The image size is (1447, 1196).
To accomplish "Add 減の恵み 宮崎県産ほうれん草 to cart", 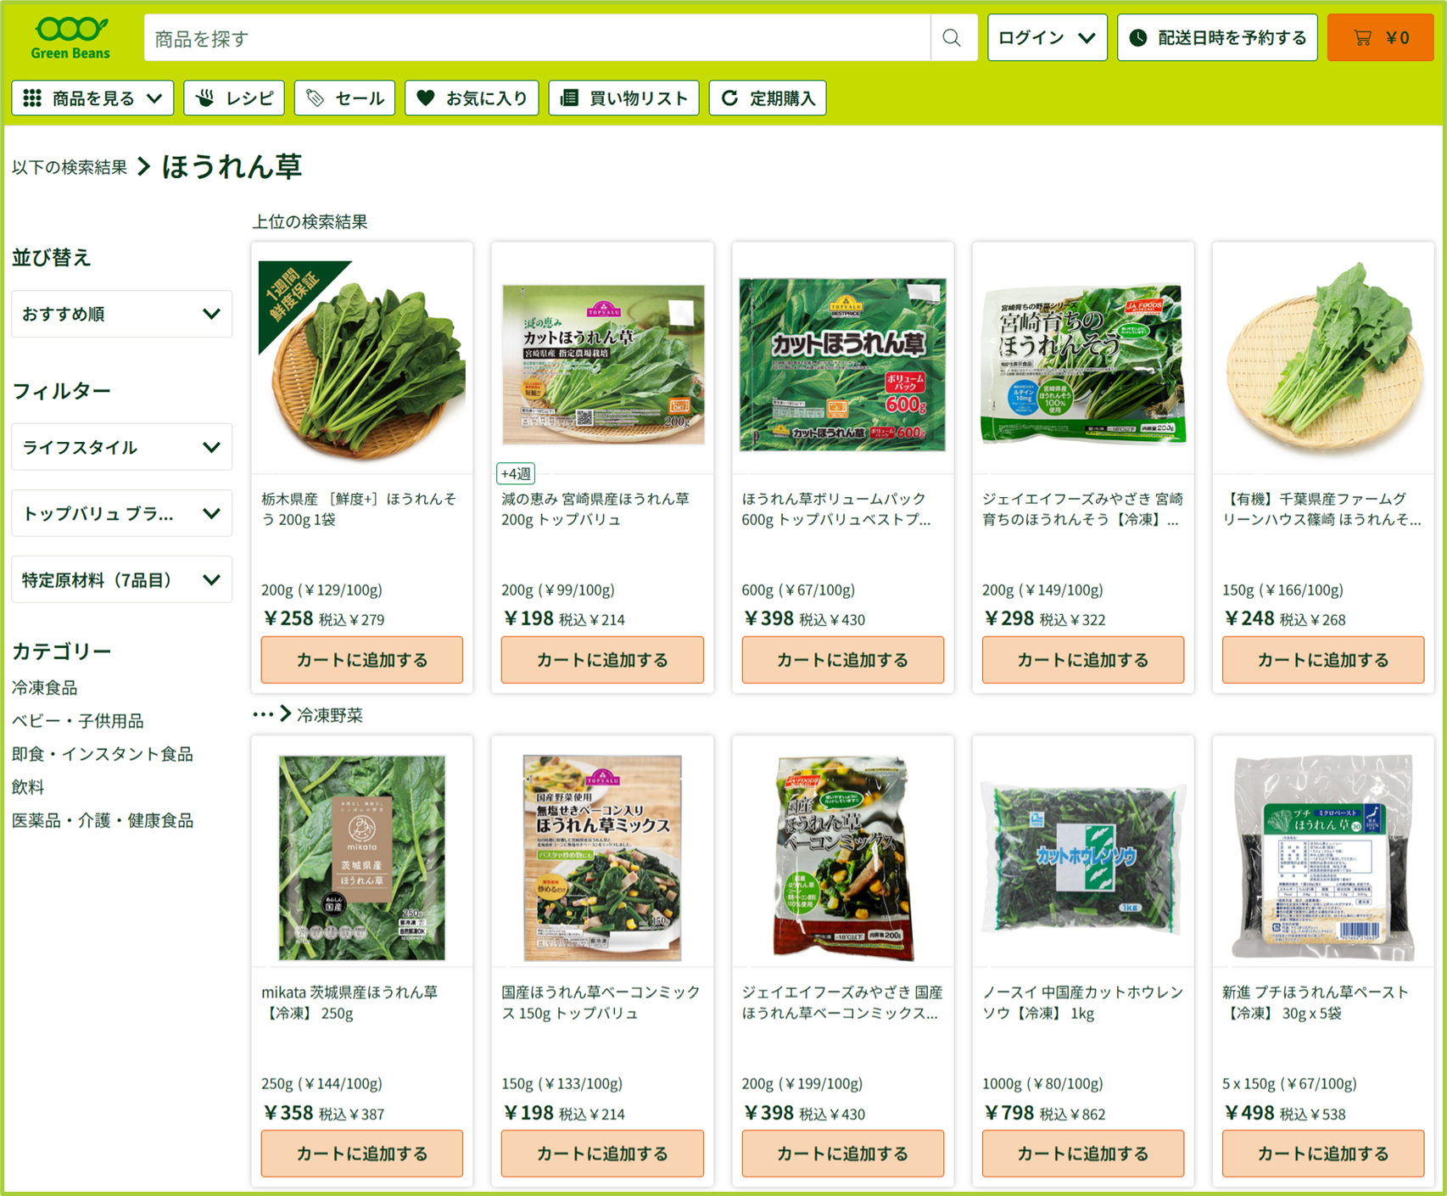I will point(602,660).
